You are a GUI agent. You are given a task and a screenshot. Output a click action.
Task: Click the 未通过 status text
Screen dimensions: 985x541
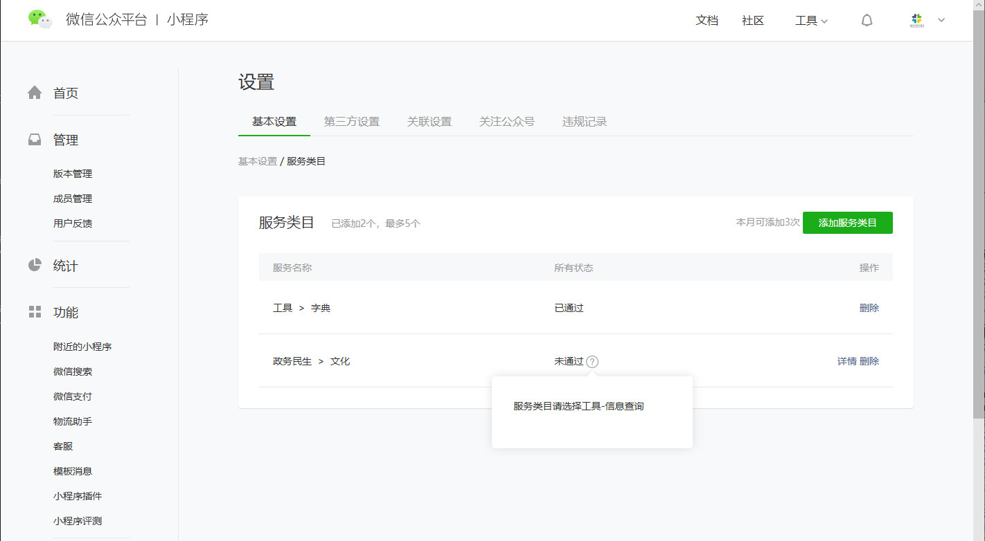tap(569, 361)
